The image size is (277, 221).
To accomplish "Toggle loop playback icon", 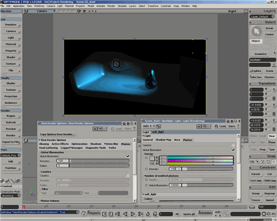I will [x=148, y=214].
